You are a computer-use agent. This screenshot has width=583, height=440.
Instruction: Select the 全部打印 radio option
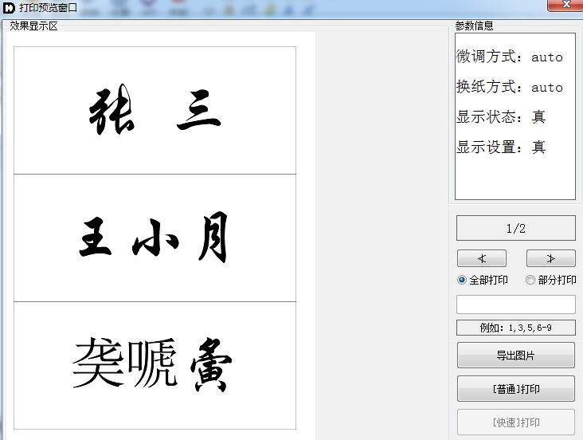pos(462,280)
